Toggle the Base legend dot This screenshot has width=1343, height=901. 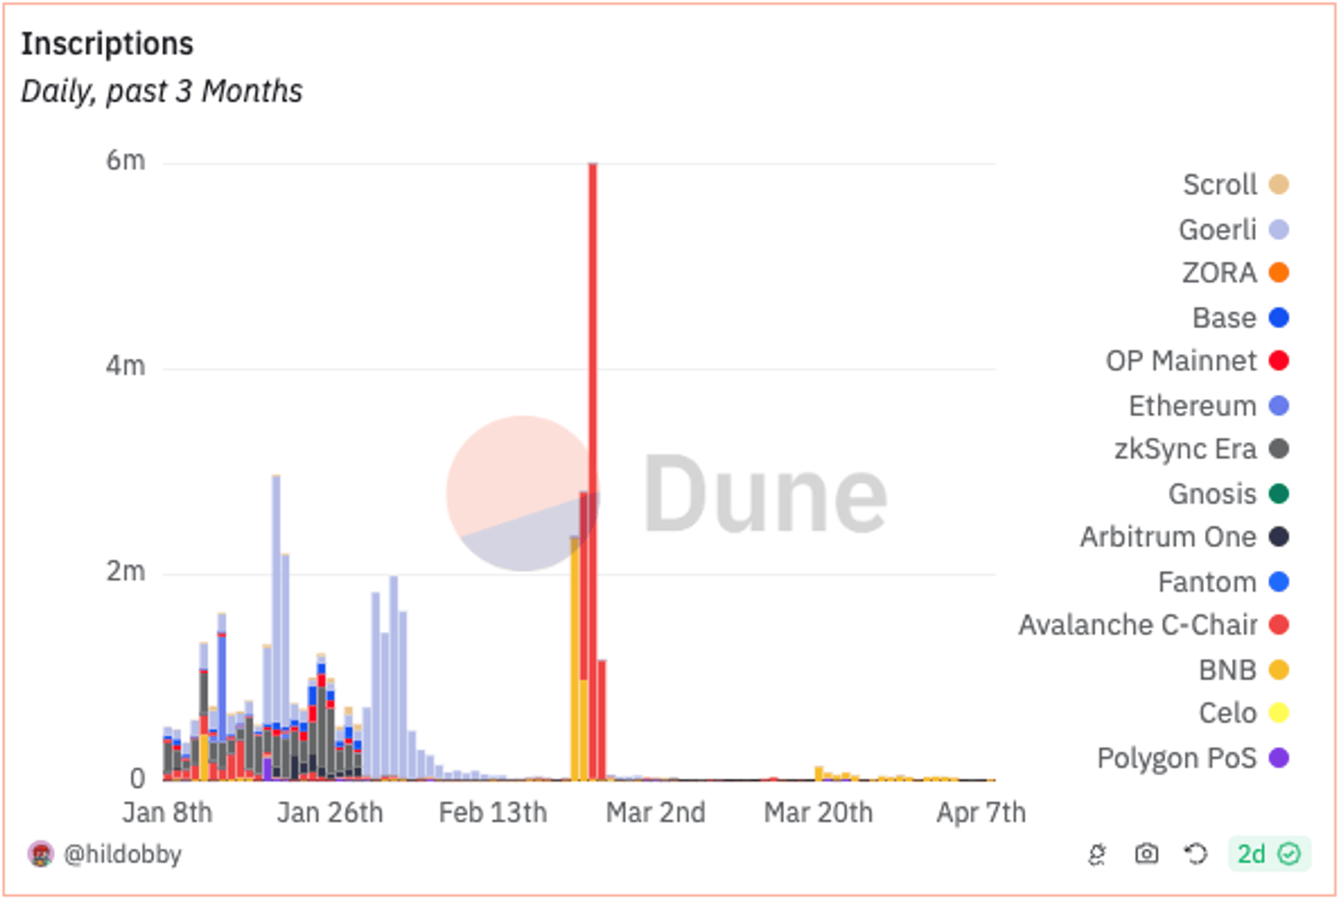pos(1279,318)
